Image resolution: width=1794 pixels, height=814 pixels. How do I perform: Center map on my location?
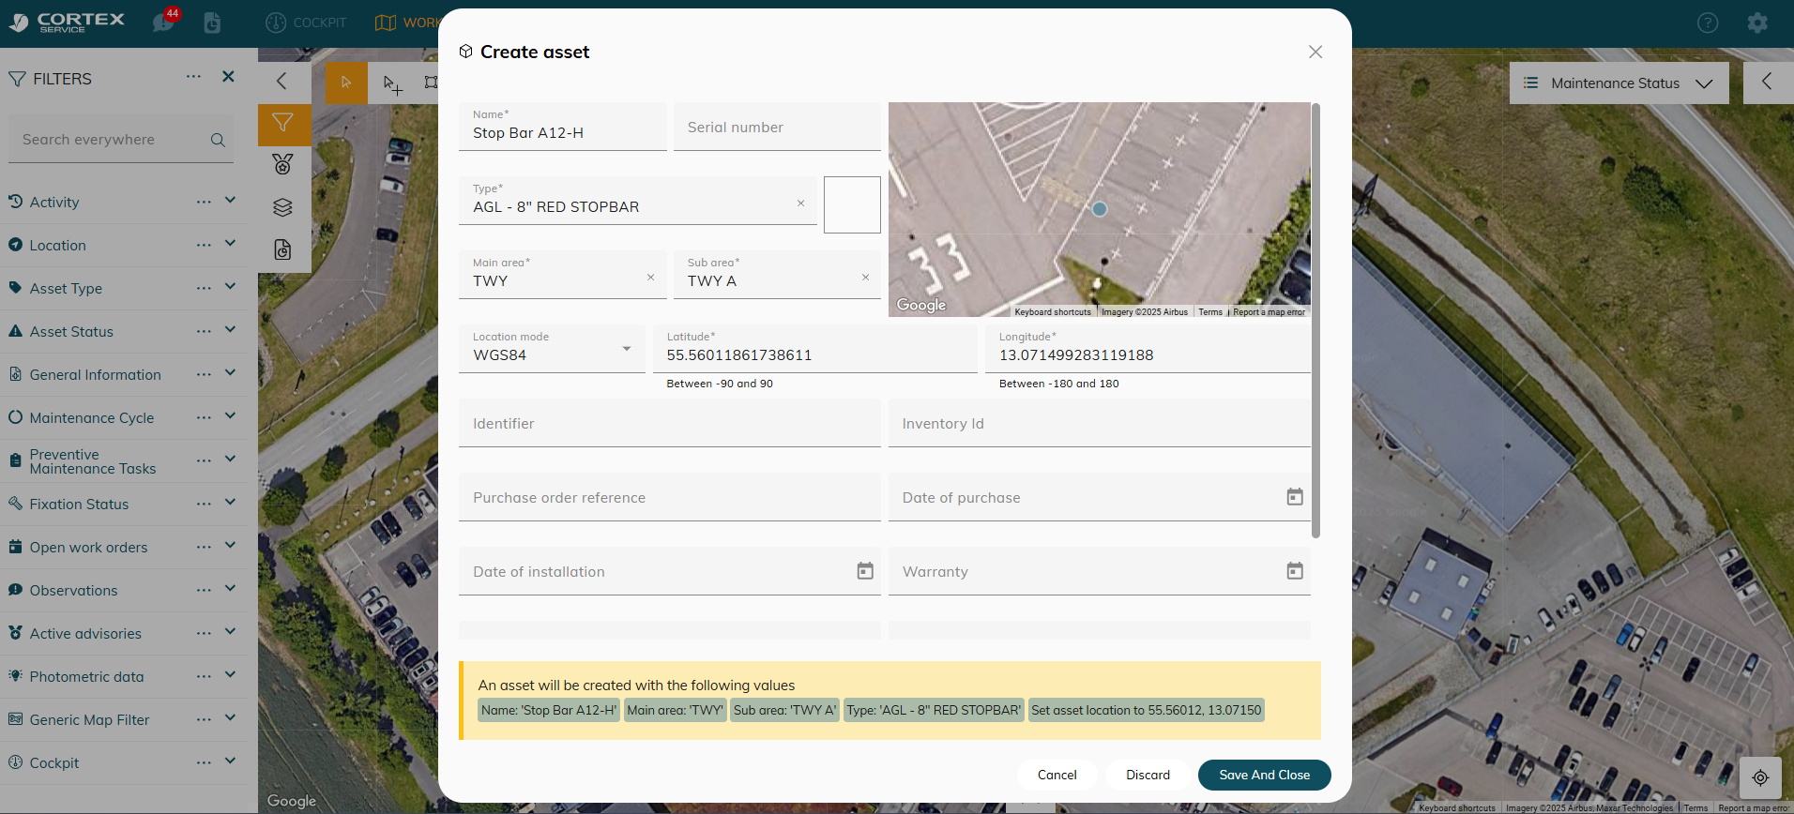click(1760, 777)
